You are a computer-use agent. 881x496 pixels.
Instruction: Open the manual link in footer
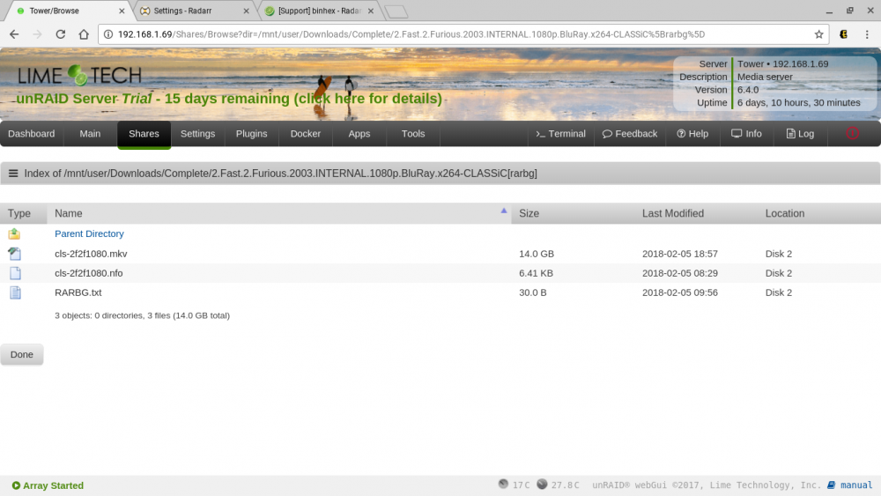pyautogui.click(x=856, y=485)
